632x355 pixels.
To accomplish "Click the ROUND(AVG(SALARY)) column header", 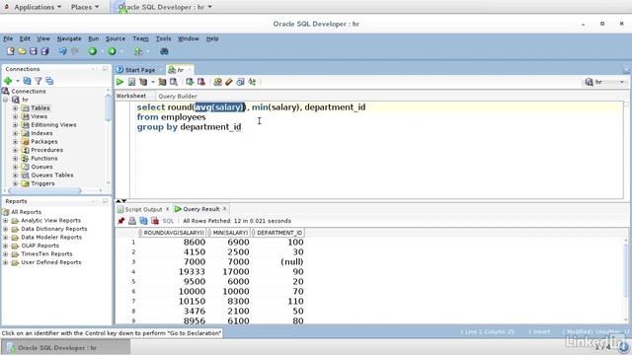I will pyautogui.click(x=172, y=233).
